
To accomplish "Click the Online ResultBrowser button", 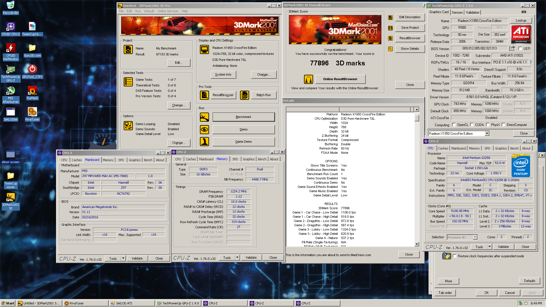I will pos(340,79).
